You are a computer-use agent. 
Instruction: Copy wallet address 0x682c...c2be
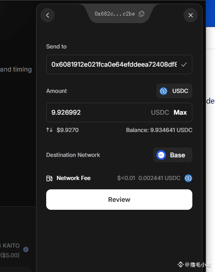click(142, 14)
